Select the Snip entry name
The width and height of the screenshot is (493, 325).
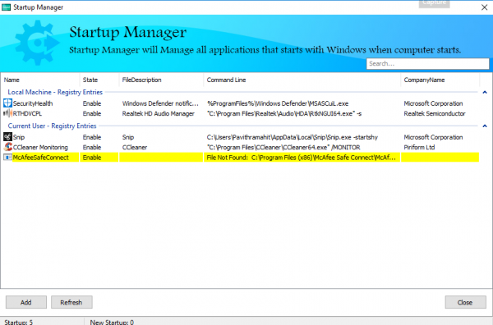[19, 137]
